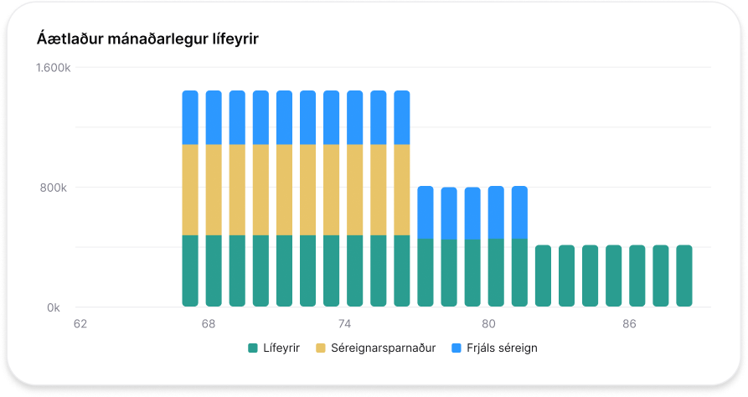The width and height of the screenshot is (748, 397).
Task: Click the blue Frjáls séreign legend swatch
Action: 456,347
